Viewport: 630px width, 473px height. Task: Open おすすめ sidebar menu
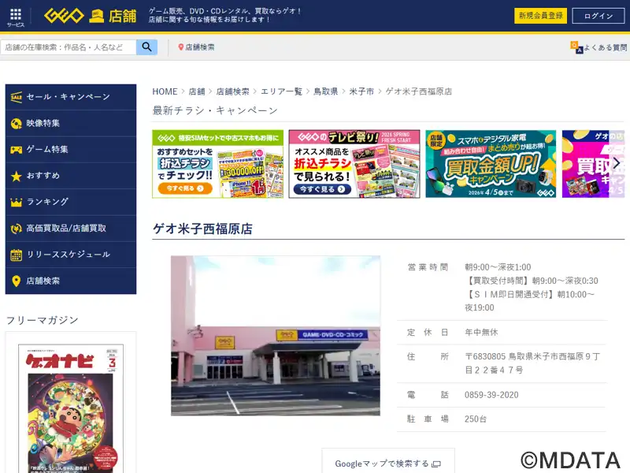[71, 176]
